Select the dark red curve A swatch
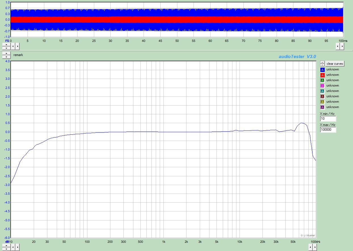 coord(322,96)
